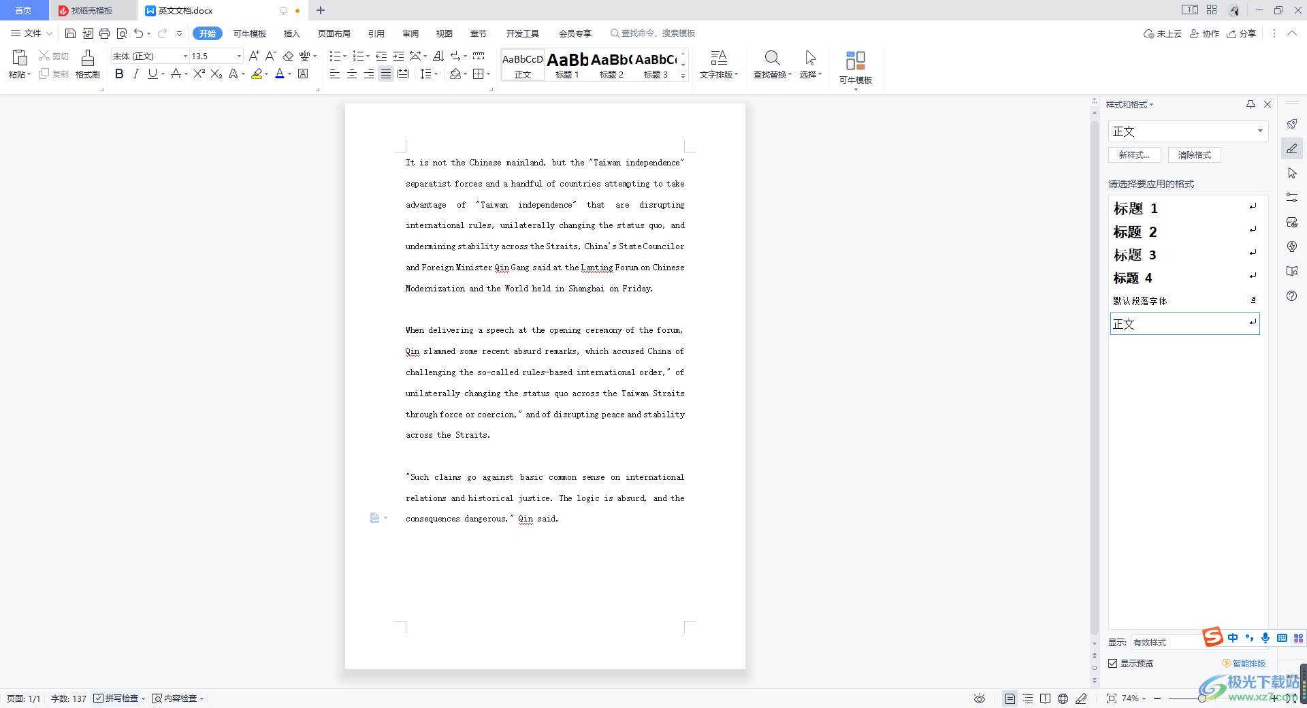Image resolution: width=1307 pixels, height=708 pixels.
Task: Uncheck the 显示预览 checkbox
Action: (1113, 663)
